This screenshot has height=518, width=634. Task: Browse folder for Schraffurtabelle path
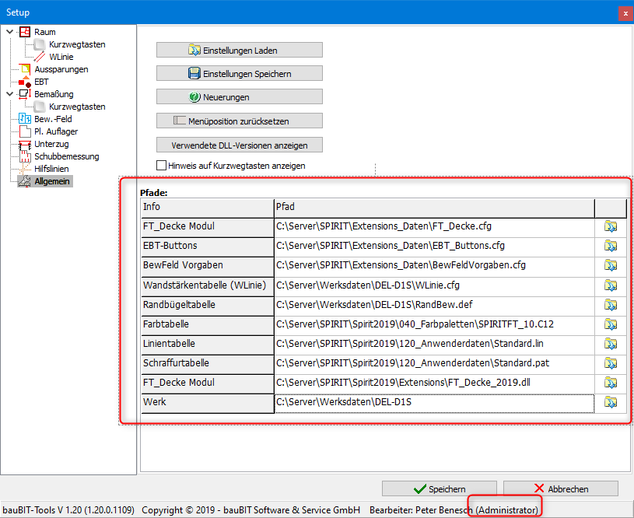pyautogui.click(x=611, y=363)
